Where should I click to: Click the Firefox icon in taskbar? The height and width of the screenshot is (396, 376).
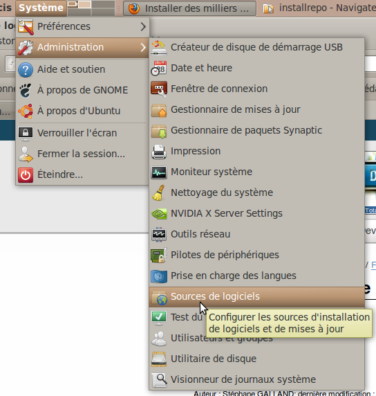pos(134,8)
